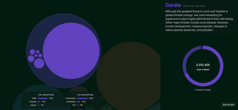Click the USA importer bar
Screen dimensions: 238x110
click(43, 98)
